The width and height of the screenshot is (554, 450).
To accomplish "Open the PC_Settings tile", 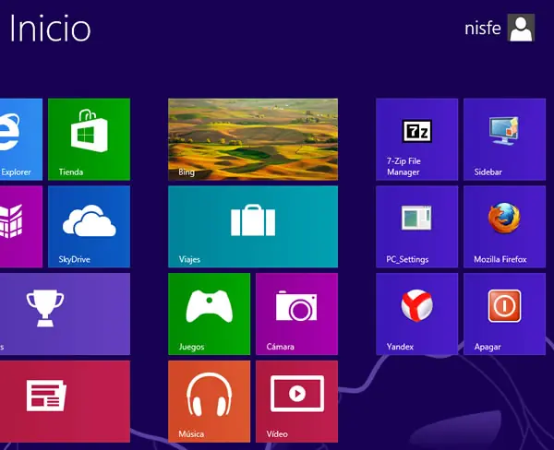I will (x=417, y=227).
